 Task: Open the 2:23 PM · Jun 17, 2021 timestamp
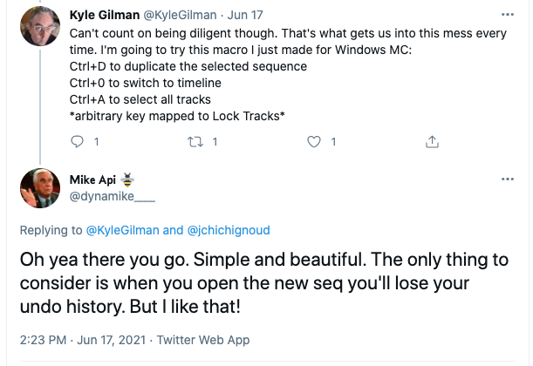[x=83, y=340]
